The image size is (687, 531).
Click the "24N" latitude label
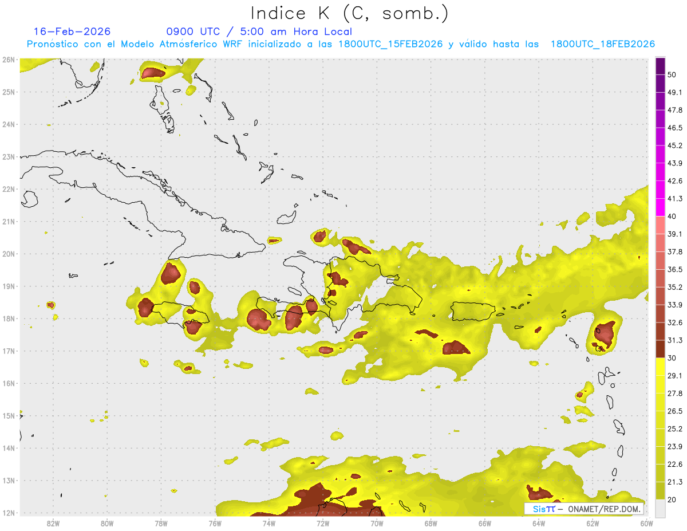coord(8,124)
